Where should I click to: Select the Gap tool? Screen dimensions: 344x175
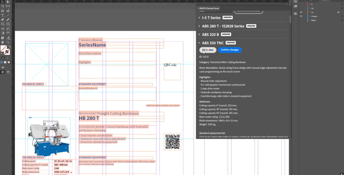pos(8,6)
